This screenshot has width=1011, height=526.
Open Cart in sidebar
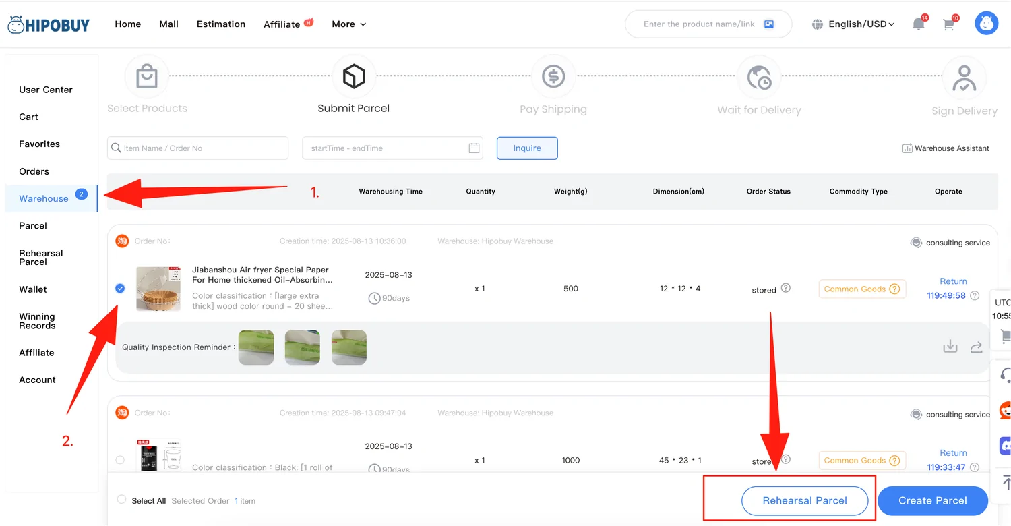[28, 117]
